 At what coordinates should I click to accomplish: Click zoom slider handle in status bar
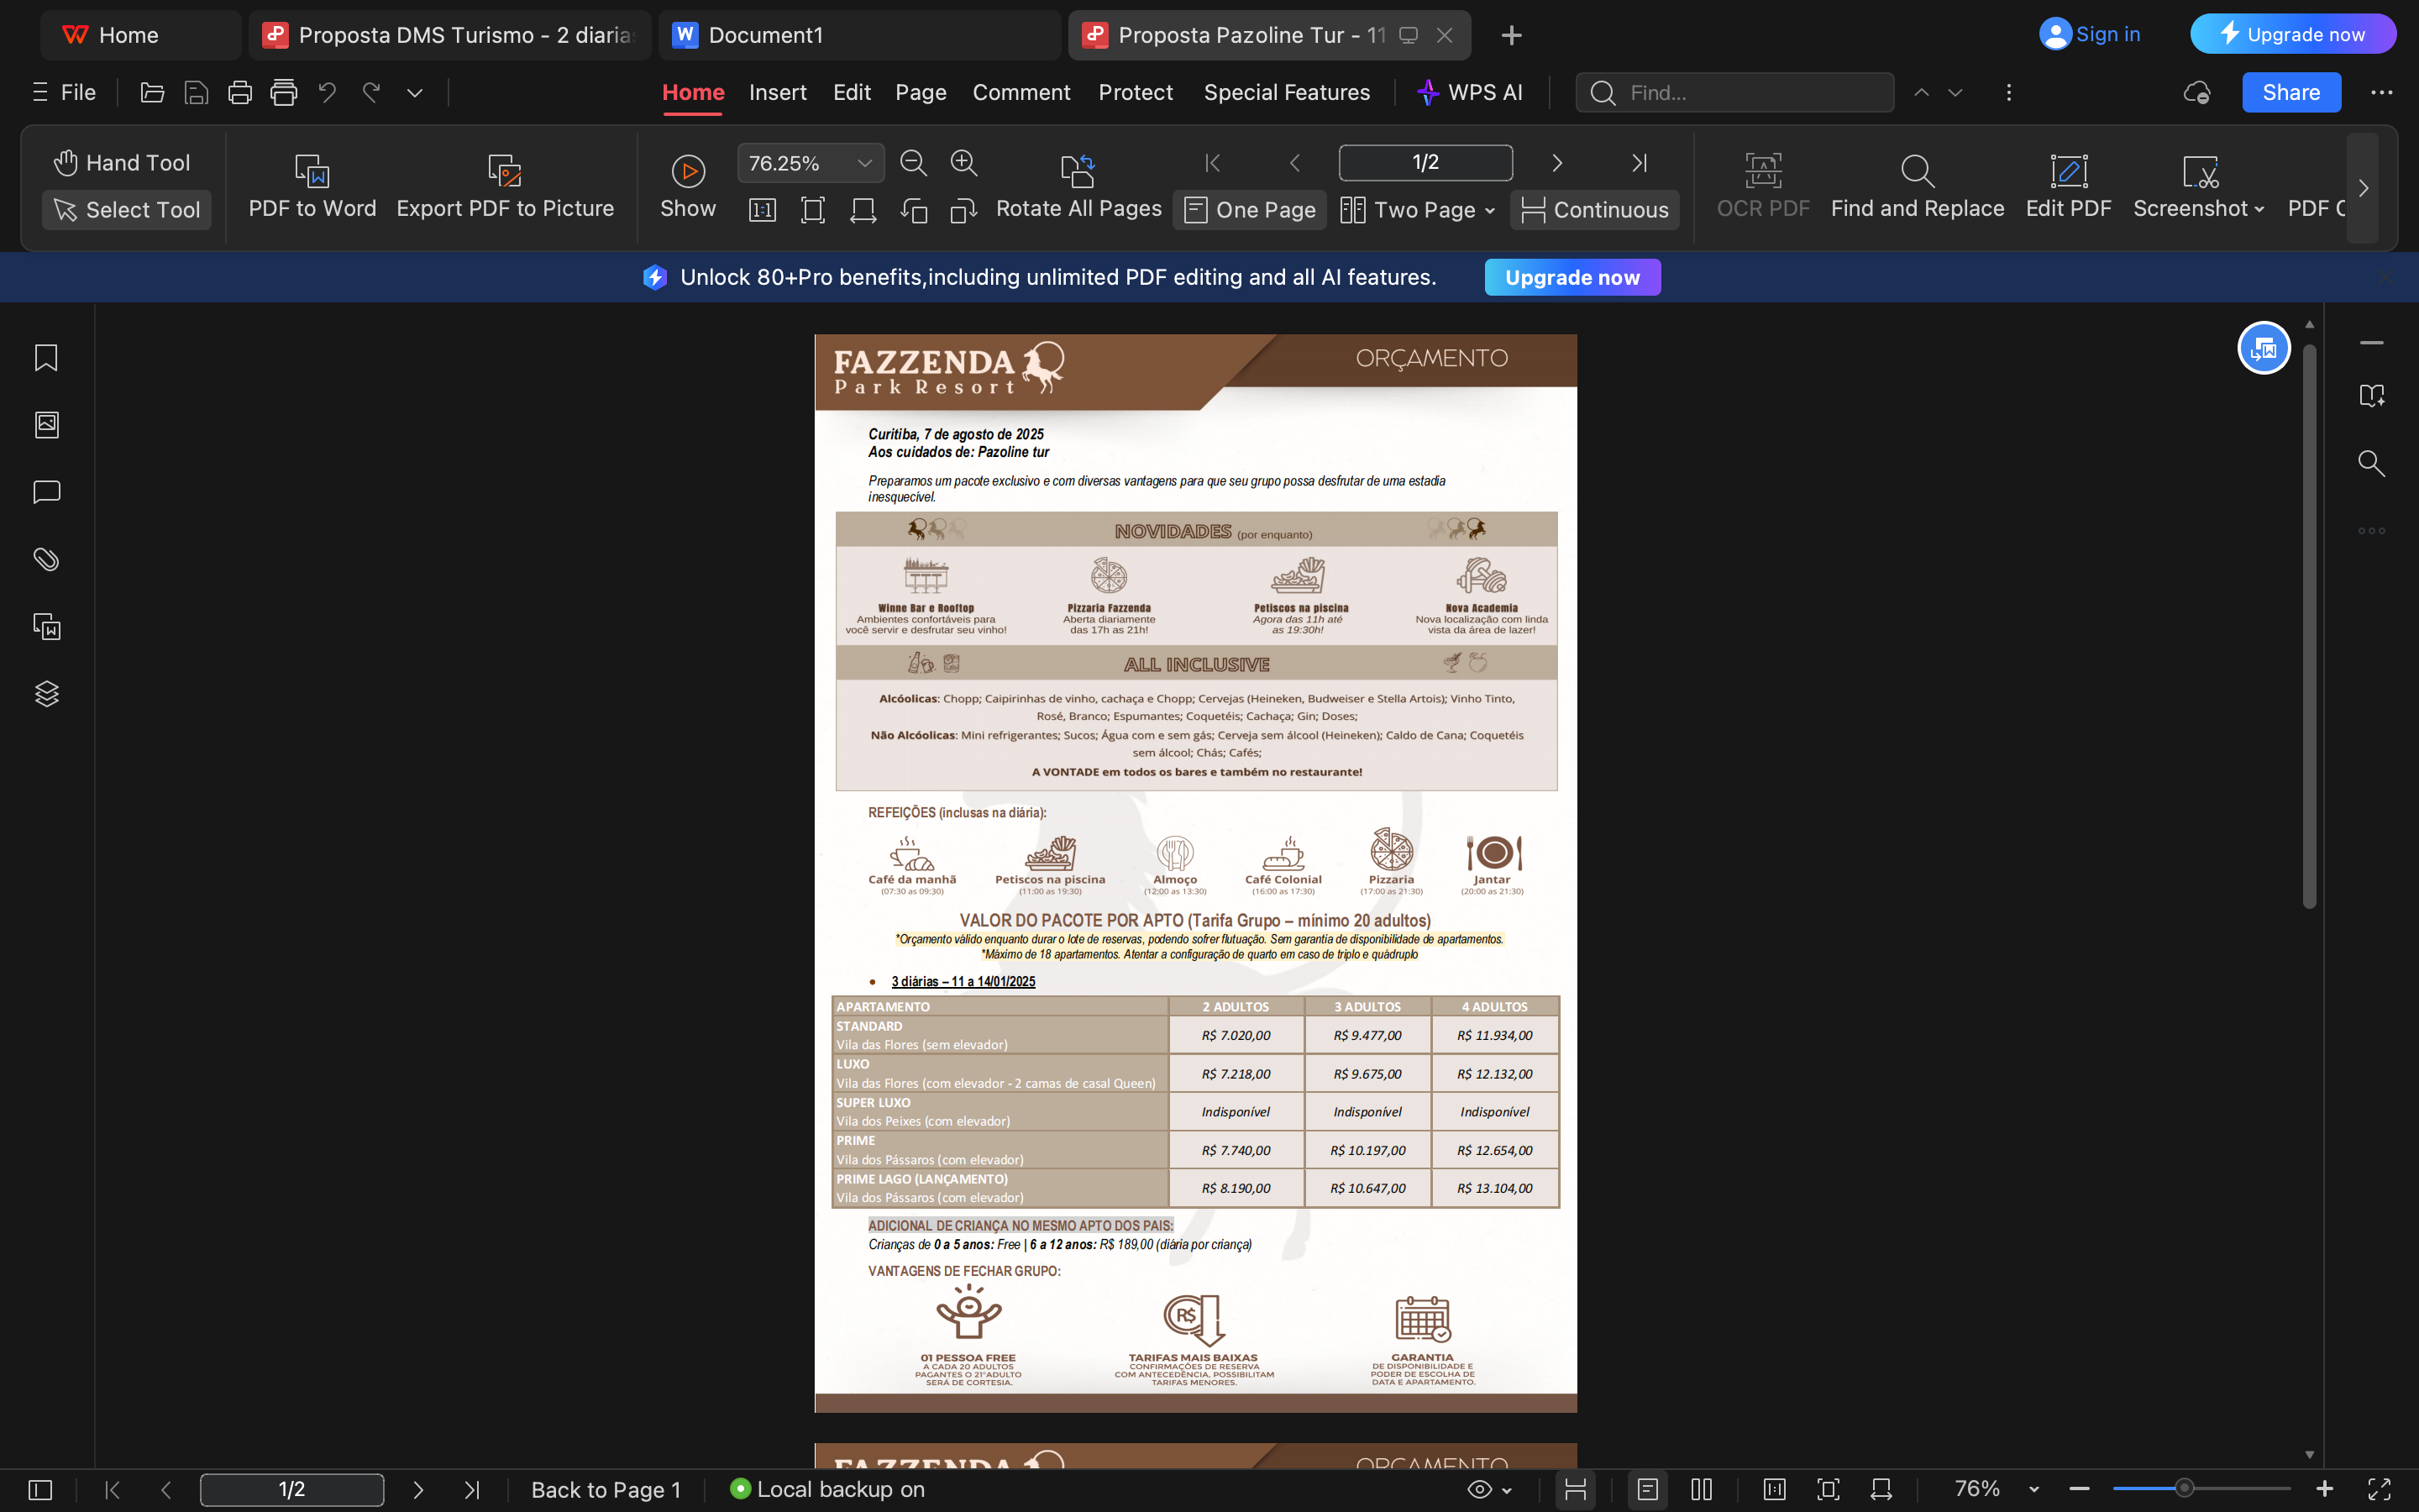pos(2184,1489)
